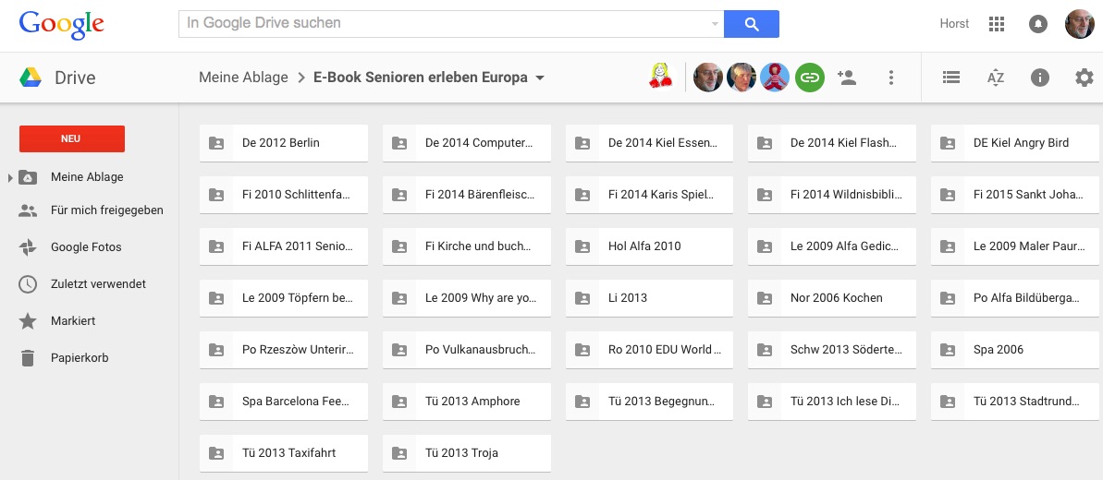Select the Tü 2013 Troja folder
The width and height of the screenshot is (1103, 480).
(x=467, y=453)
